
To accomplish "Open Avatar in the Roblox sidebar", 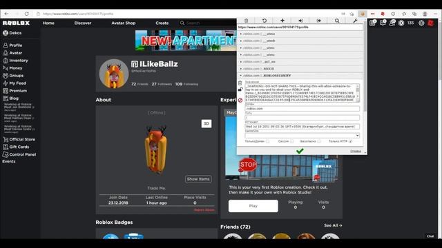I will coord(12,53).
